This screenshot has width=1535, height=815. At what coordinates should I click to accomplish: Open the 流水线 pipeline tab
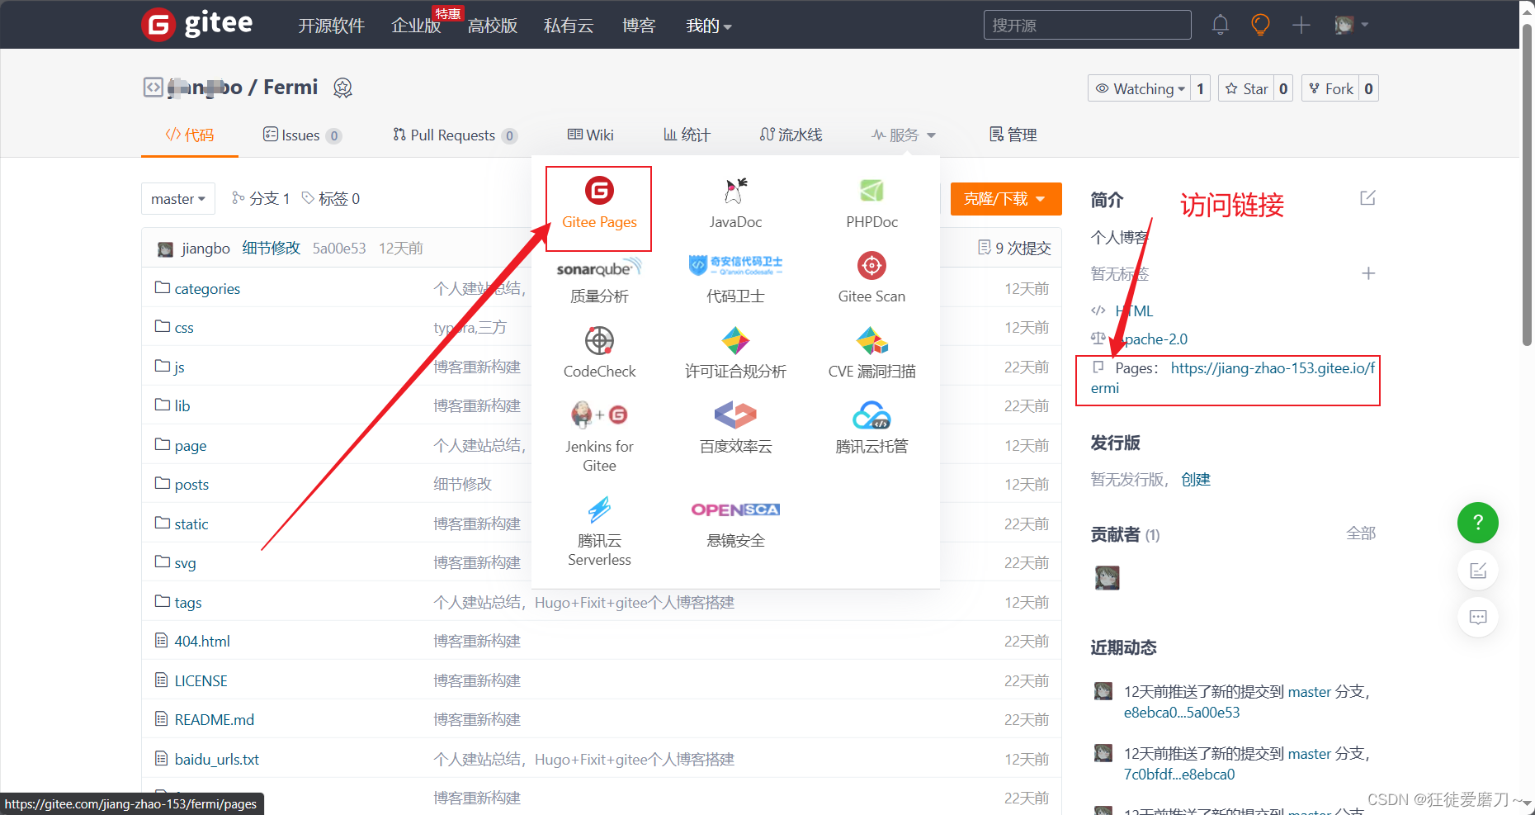(791, 135)
